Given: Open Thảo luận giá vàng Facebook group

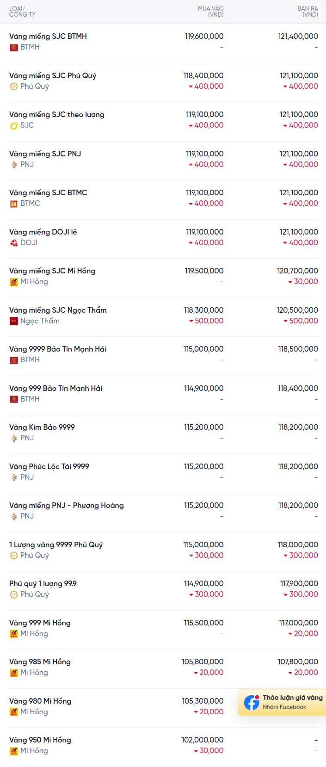Looking at the screenshot, I should coord(283,702).
